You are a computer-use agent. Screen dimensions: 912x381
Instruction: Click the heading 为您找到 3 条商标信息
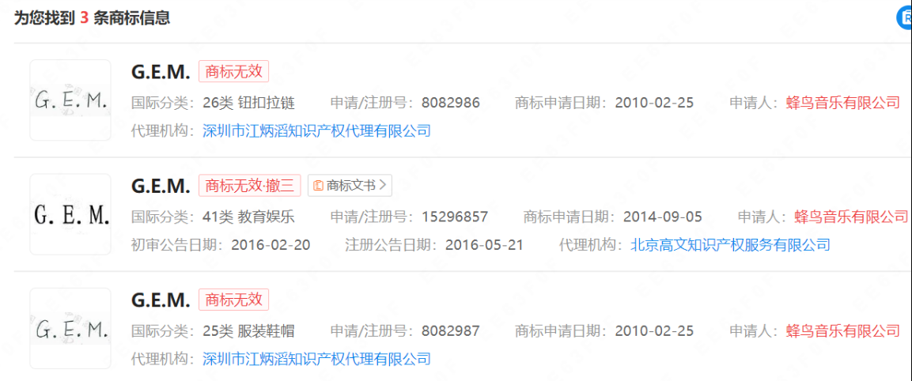tap(92, 17)
